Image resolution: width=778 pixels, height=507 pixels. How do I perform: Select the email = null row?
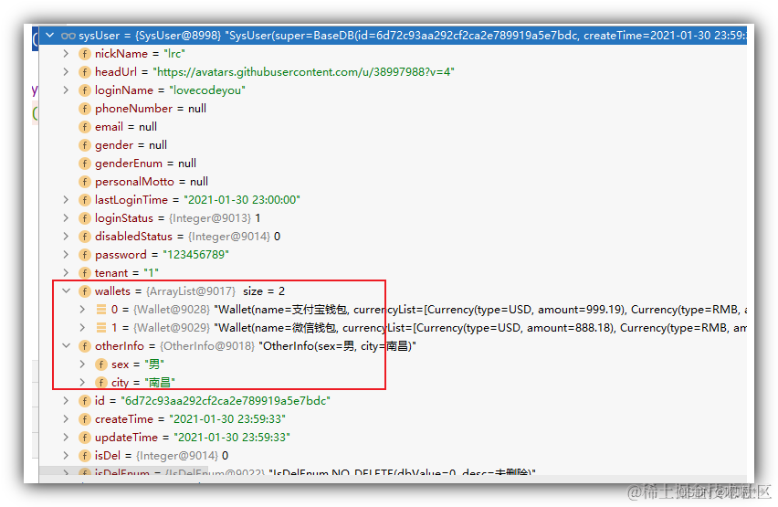coord(393,127)
